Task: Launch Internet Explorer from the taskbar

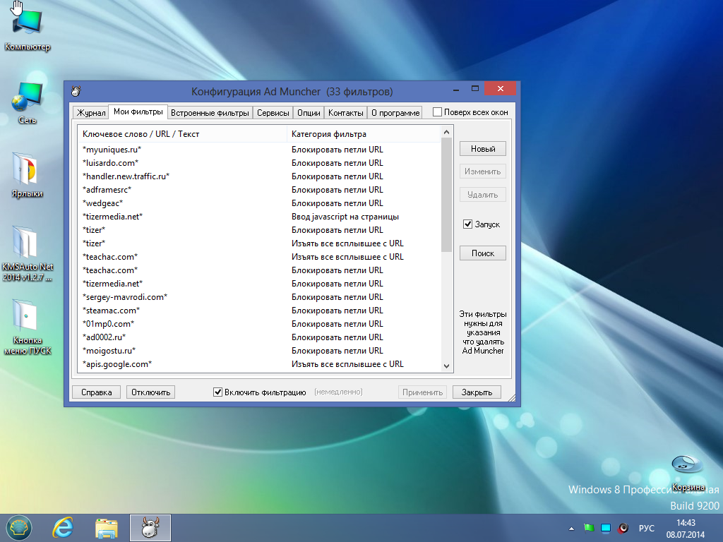Action: [x=63, y=528]
